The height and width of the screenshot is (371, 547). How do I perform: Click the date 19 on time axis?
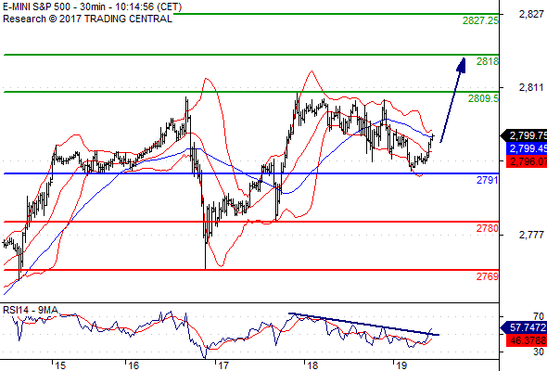(x=401, y=365)
